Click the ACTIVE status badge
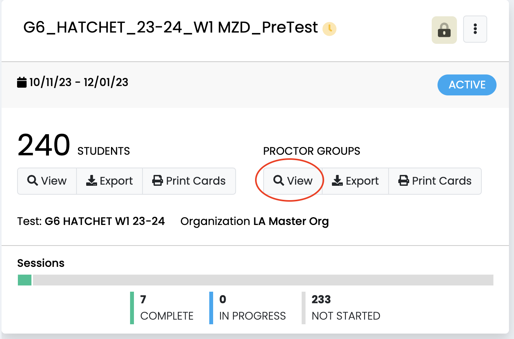514x339 pixels. coord(467,85)
